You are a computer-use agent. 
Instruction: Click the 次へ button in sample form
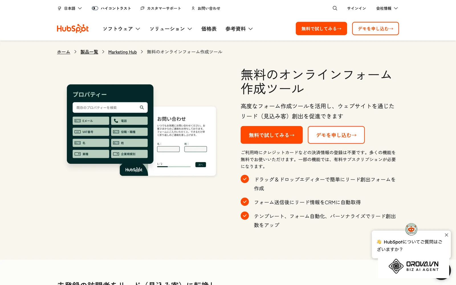point(201,165)
